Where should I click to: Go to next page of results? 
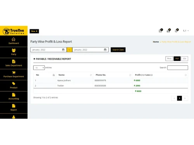pyautogui.click(x=185, y=98)
